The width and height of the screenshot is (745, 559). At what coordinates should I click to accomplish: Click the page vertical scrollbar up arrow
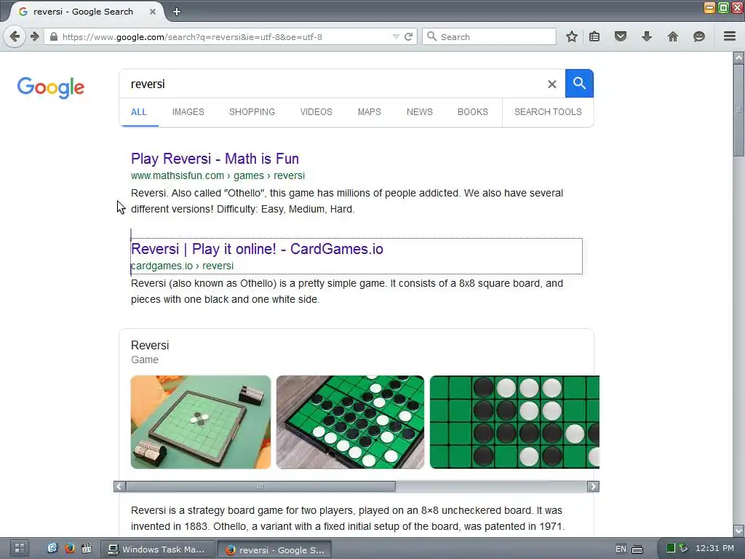coord(738,58)
